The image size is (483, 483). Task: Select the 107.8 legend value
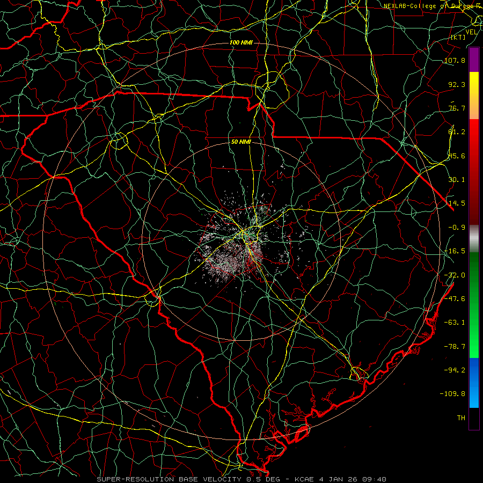(x=455, y=60)
